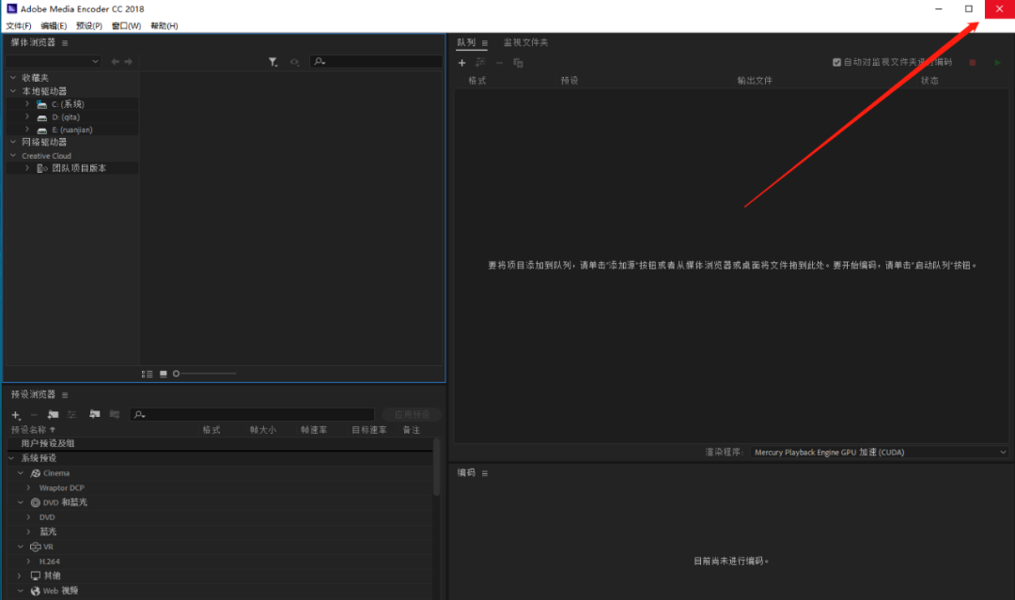1015x600 pixels.
Task: Open the 媒体浏览器 panel menu icon
Action: click(65, 42)
